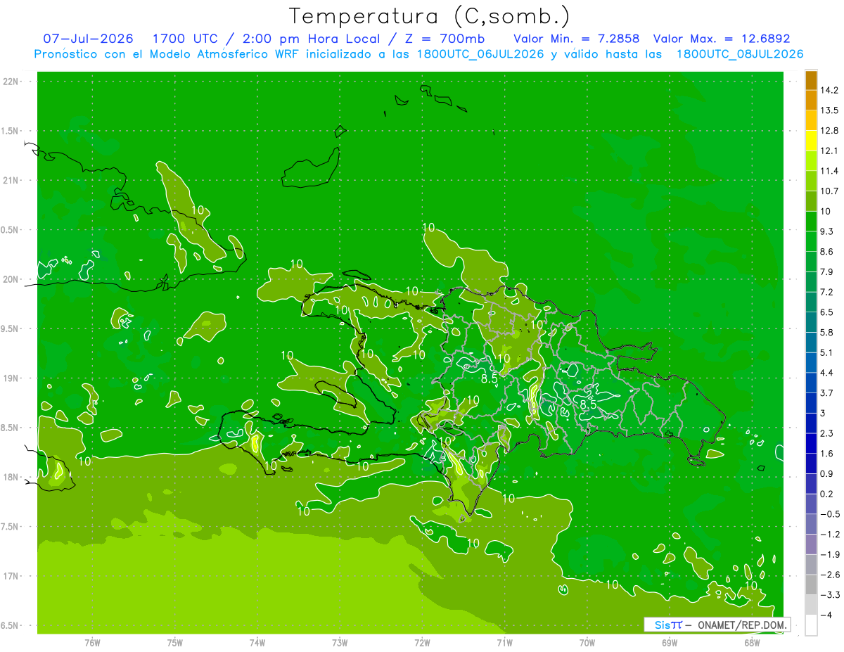Screen dimensions: 844x652
Task: Click the "76W" longitude axis label
Action: (92, 643)
